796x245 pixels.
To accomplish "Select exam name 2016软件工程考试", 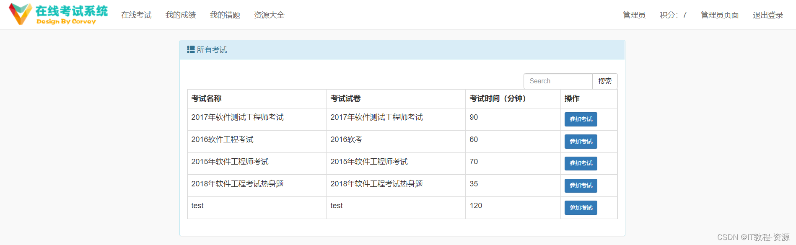I will coord(223,139).
